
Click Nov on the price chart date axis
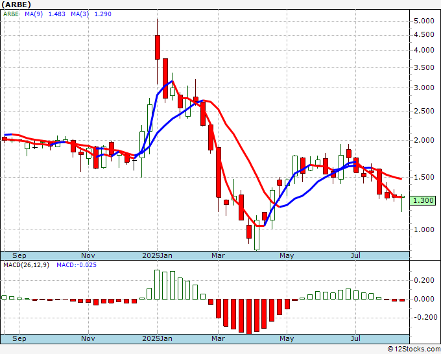click(x=88, y=255)
